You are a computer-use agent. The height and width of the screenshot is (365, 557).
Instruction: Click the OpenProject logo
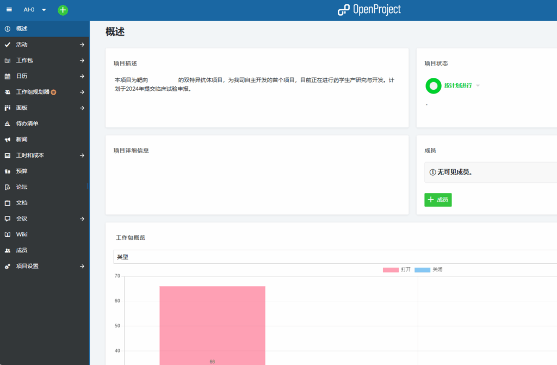click(369, 10)
